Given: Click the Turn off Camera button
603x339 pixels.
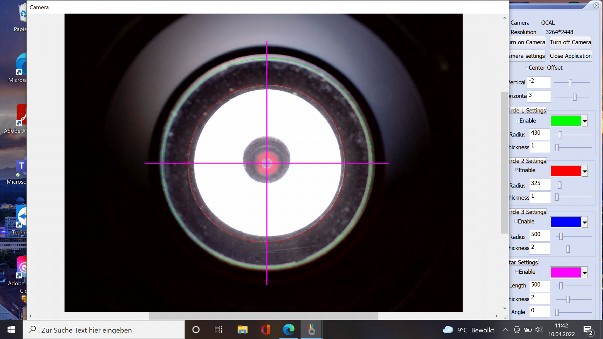Looking at the screenshot, I should (x=570, y=42).
